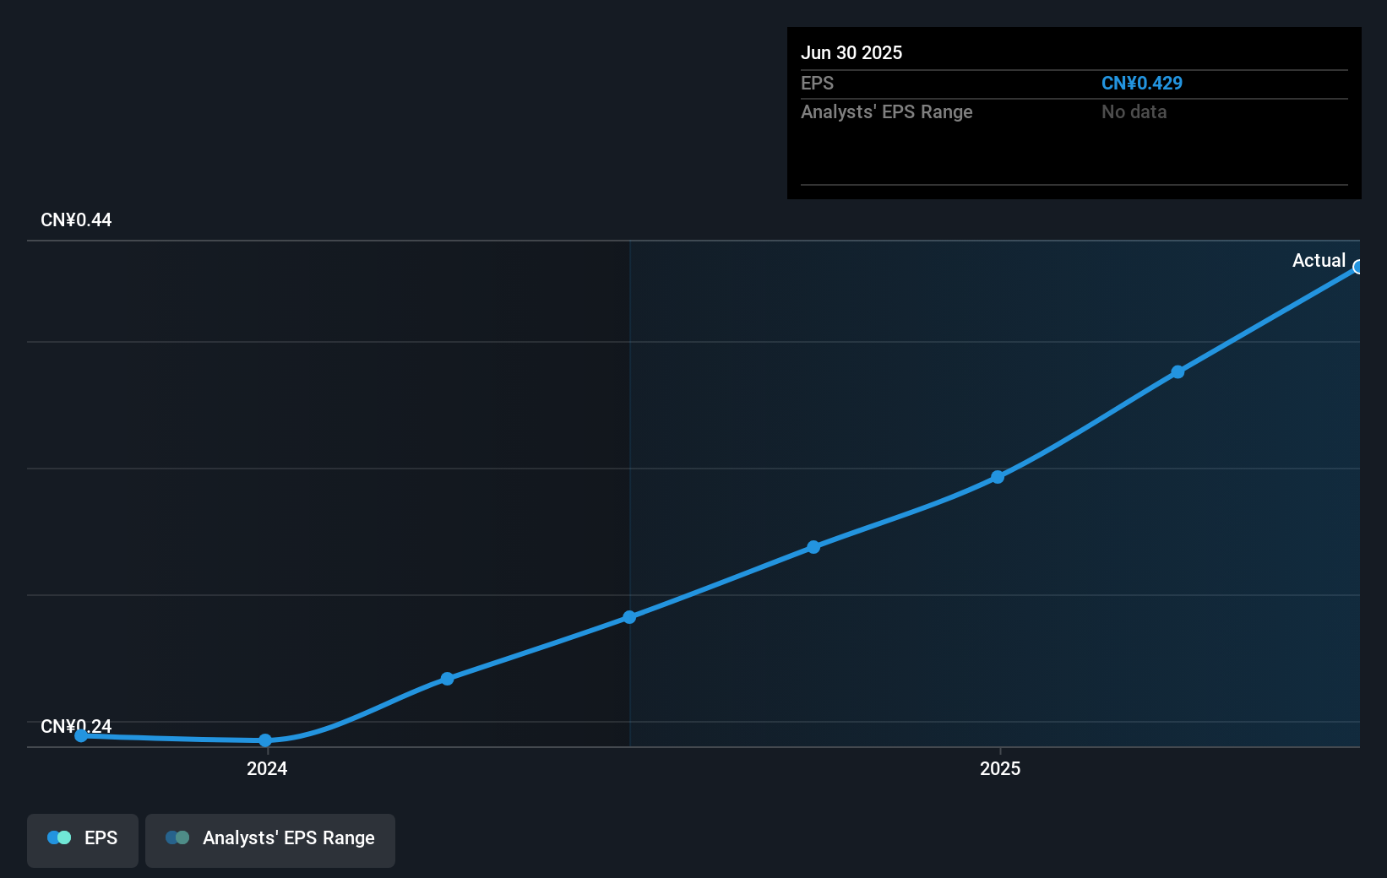Click the data point just below Actual
1387x878 pixels.
pyautogui.click(x=1178, y=371)
